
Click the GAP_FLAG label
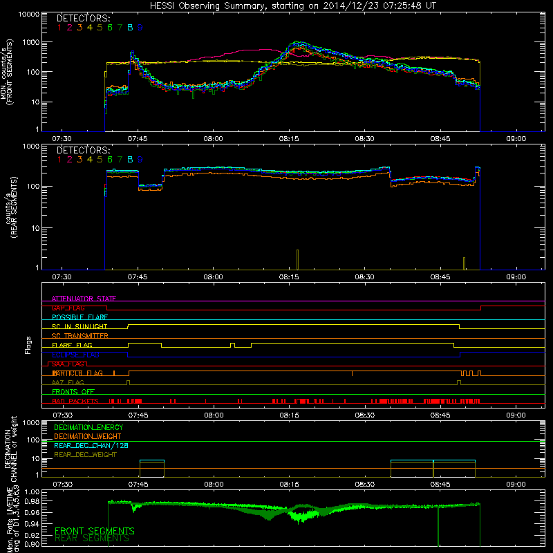coord(68,308)
